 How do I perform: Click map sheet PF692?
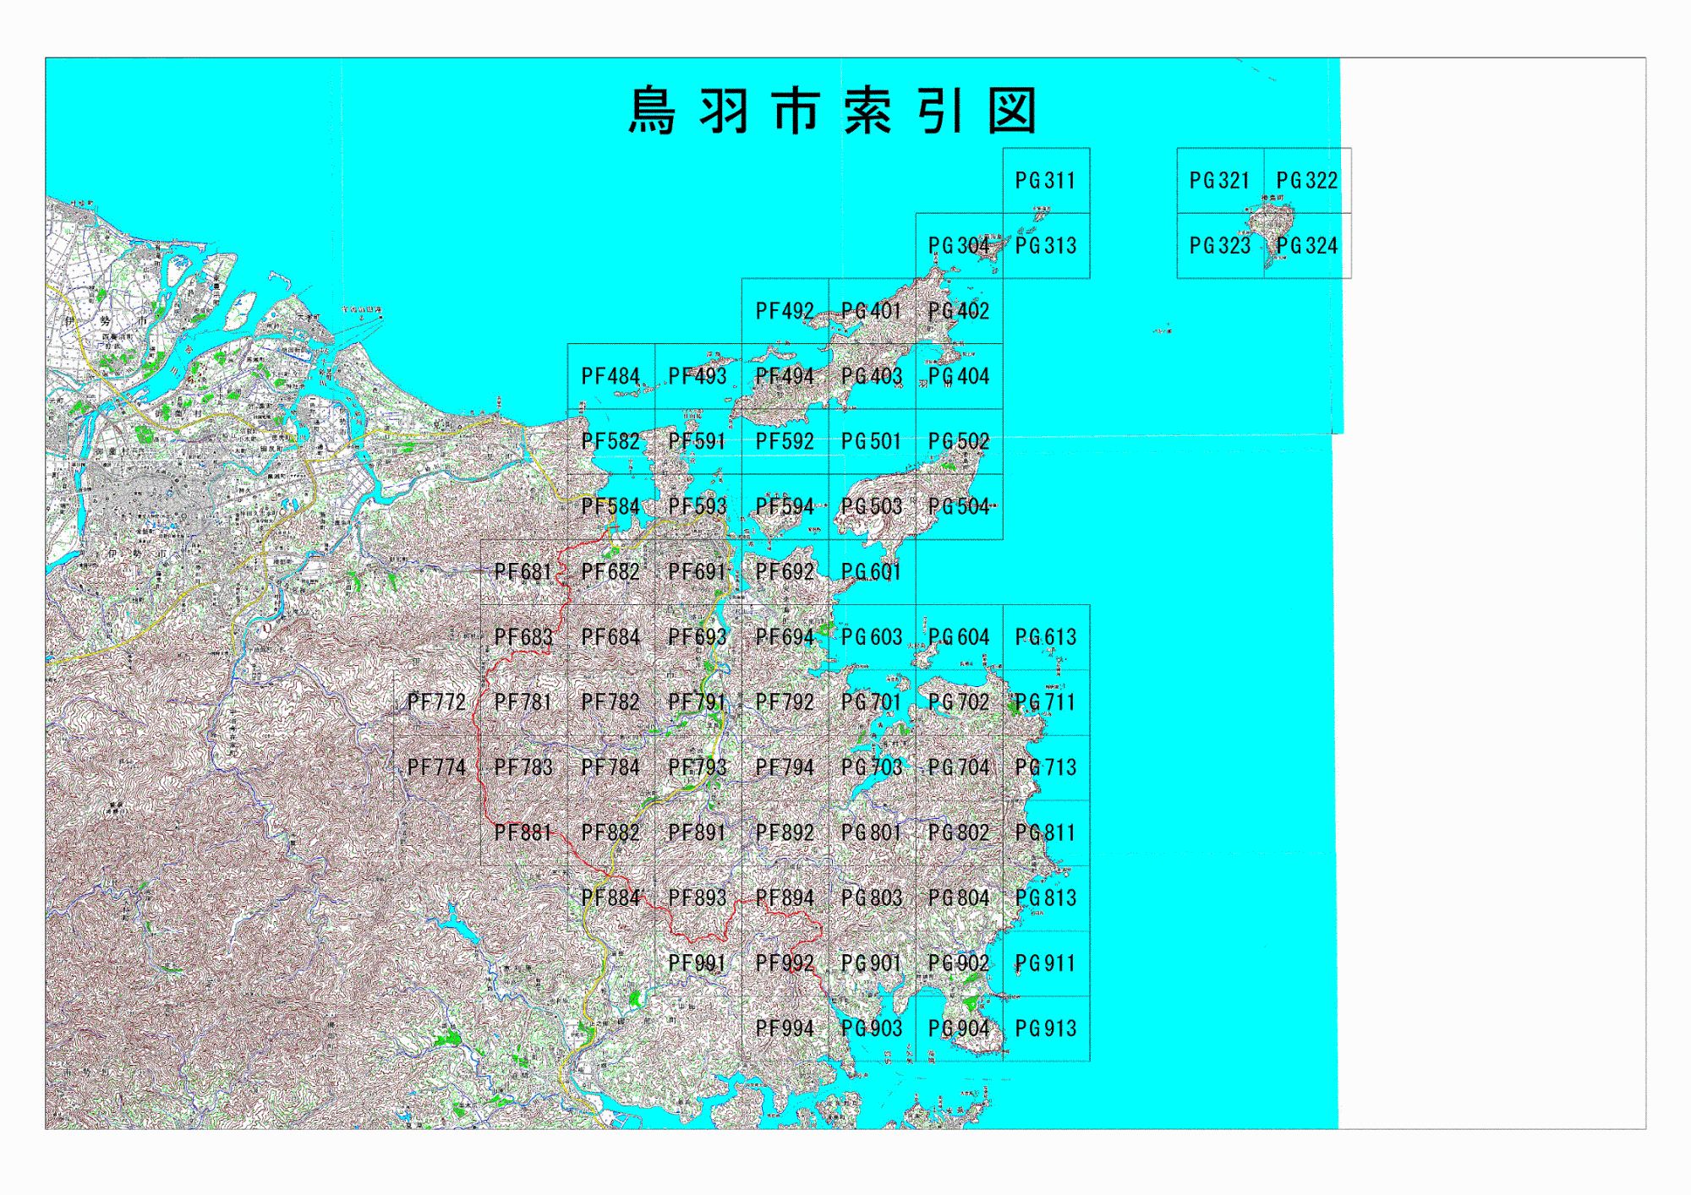pos(785,572)
